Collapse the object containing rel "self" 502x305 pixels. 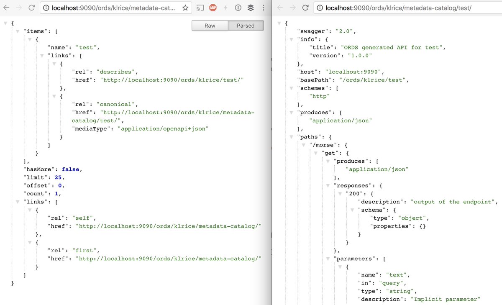click(x=29, y=210)
